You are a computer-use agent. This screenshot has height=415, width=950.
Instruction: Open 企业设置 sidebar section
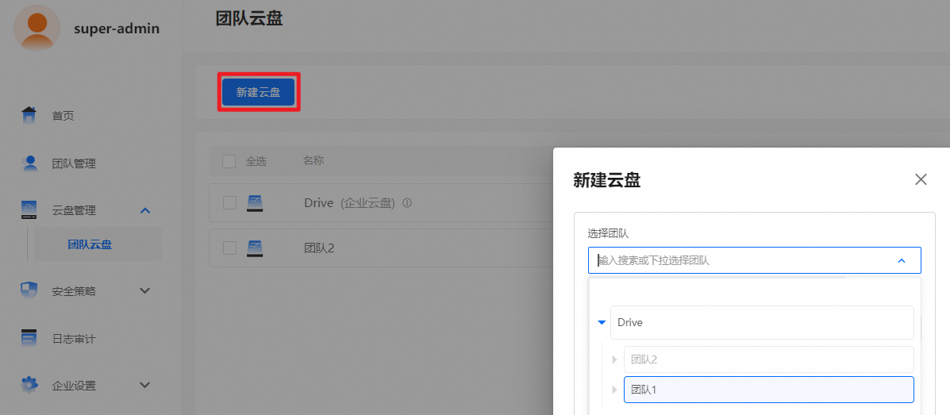click(74, 386)
